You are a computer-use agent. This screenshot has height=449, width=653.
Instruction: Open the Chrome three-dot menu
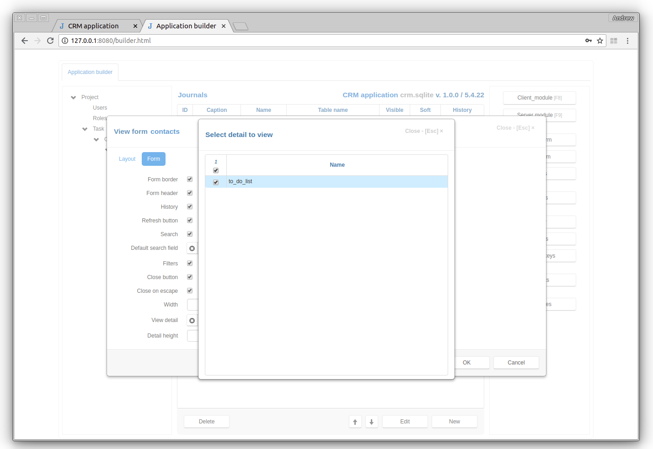pos(627,41)
